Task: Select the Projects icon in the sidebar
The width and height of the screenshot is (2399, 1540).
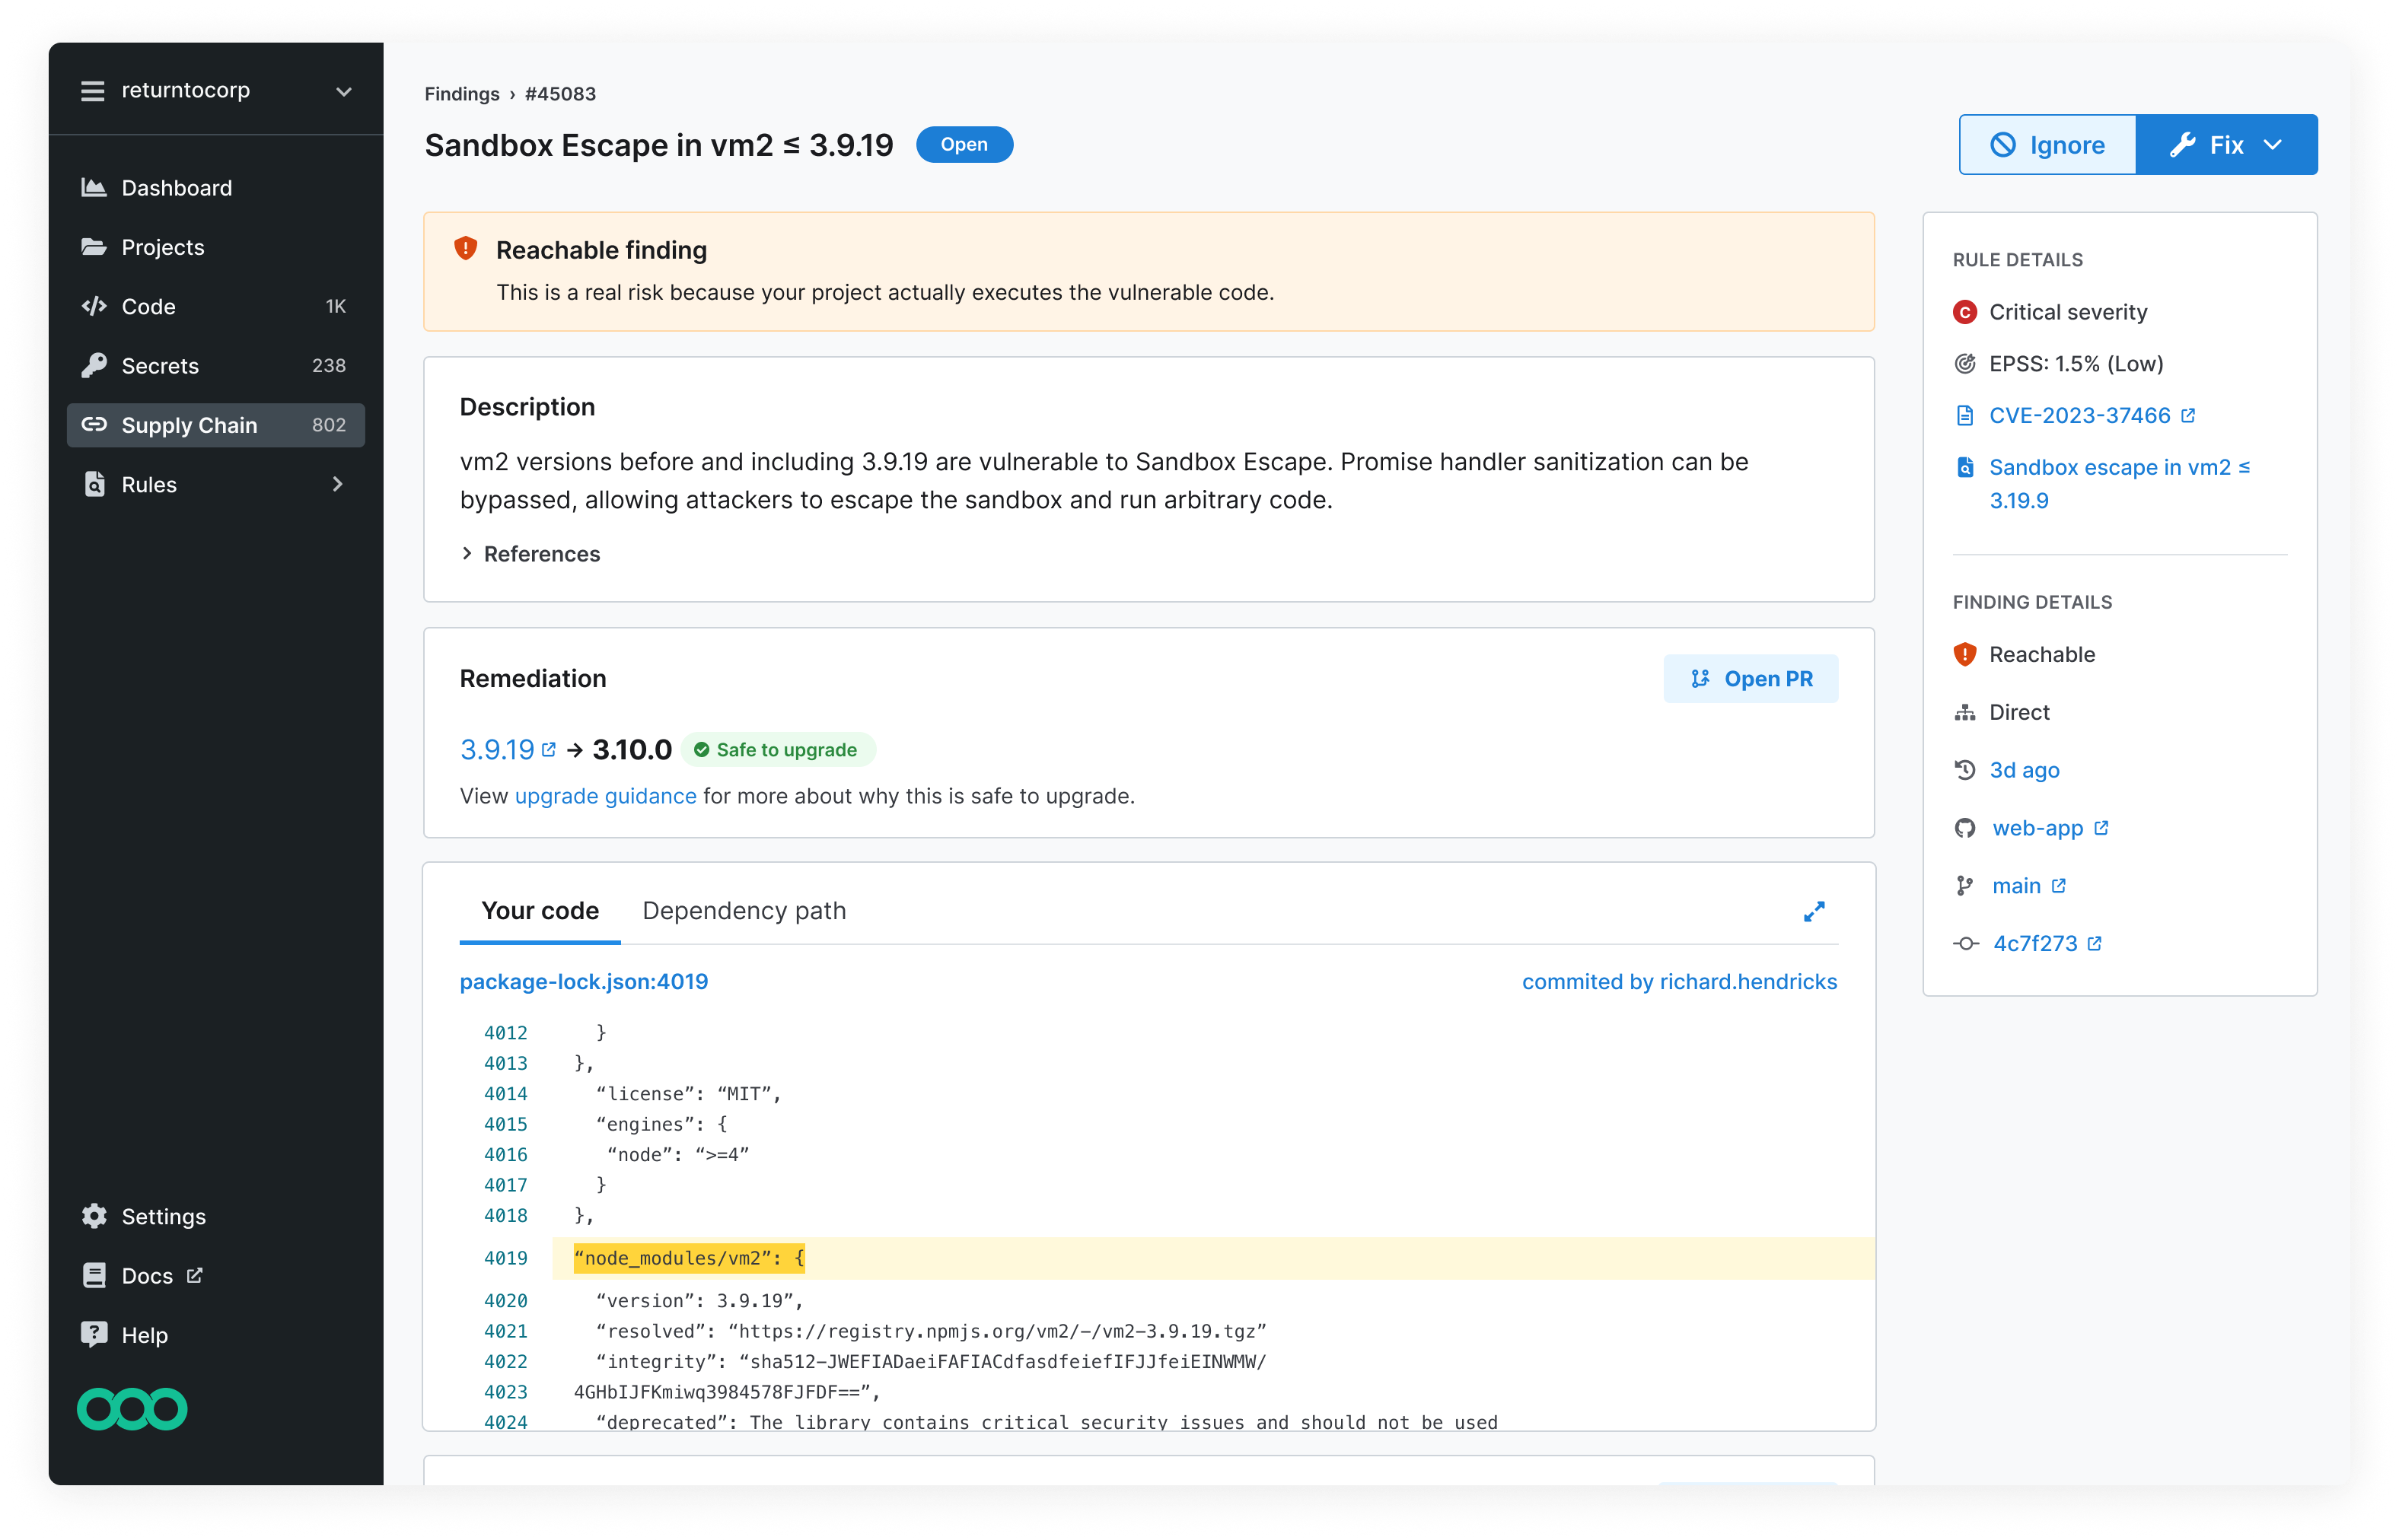Action: click(95, 247)
